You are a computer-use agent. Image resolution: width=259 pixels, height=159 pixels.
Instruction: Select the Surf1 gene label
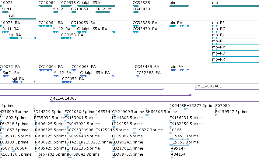click(7, 9)
